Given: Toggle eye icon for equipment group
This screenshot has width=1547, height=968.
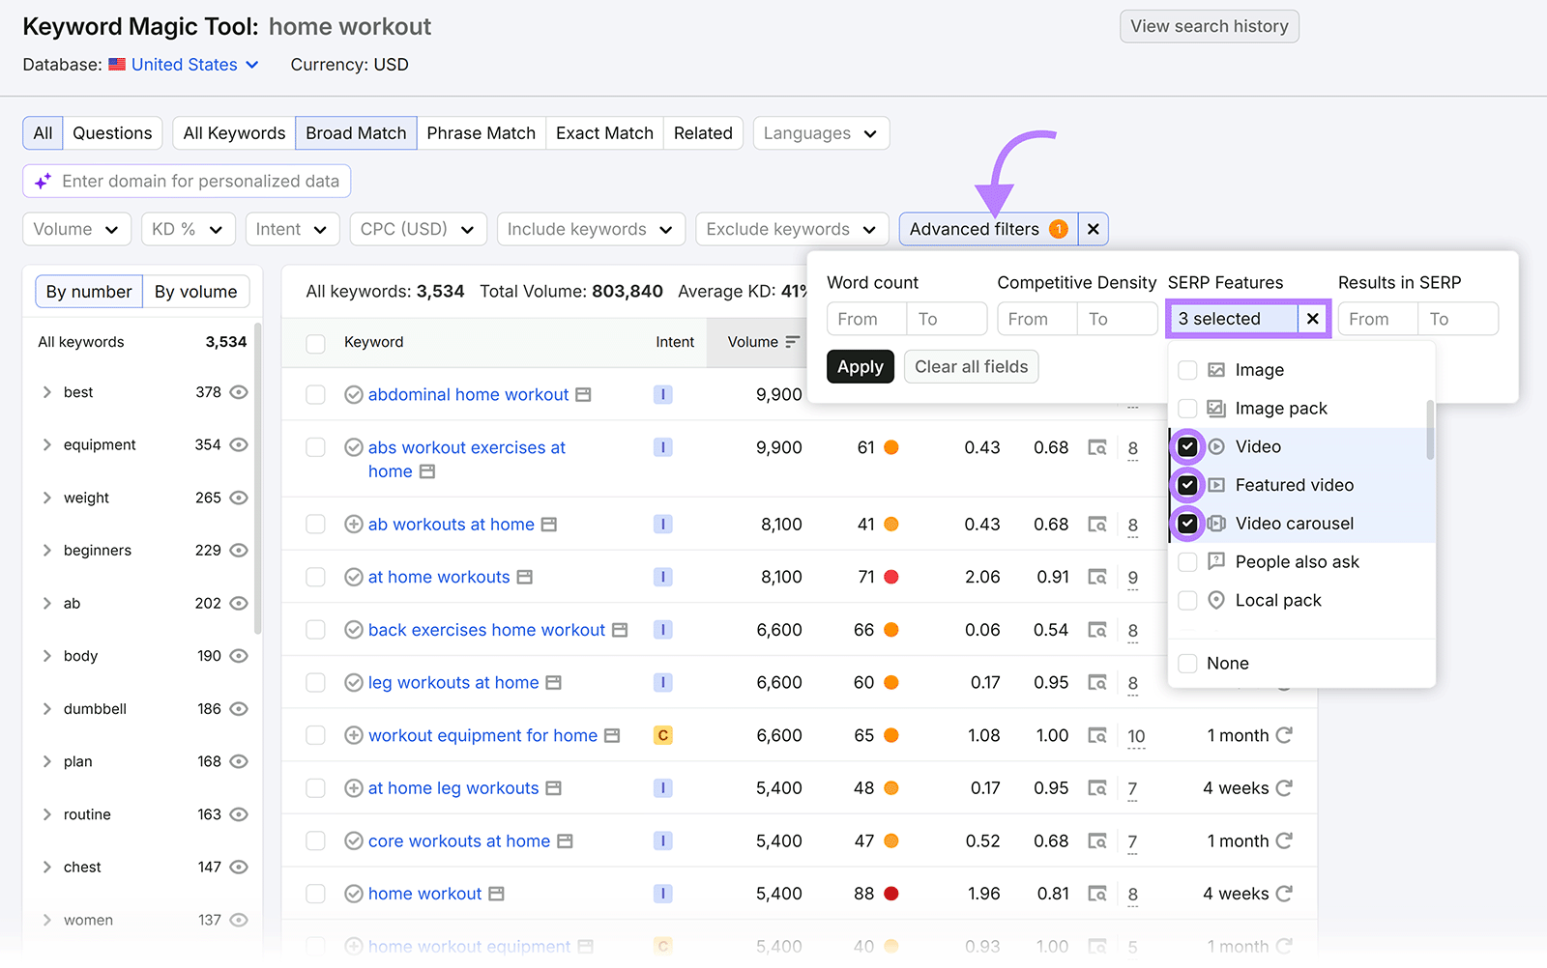Looking at the screenshot, I should pyautogui.click(x=239, y=444).
